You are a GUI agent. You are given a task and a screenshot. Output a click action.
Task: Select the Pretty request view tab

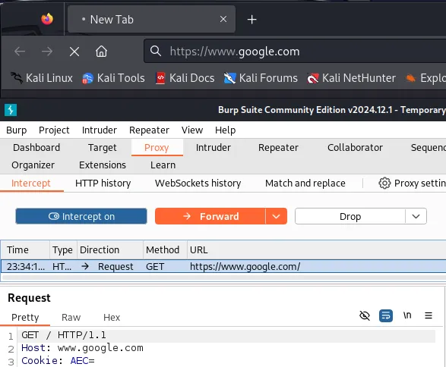25,317
